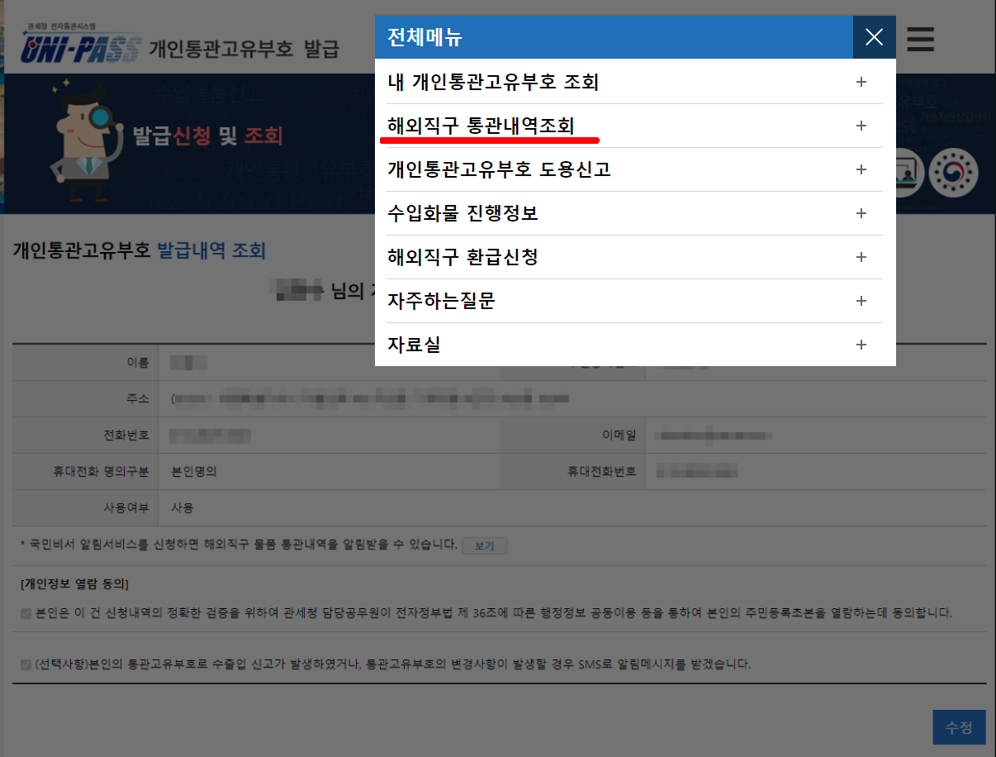
Task: Open 해외직구 환급신청 menu
Action: 635,257
